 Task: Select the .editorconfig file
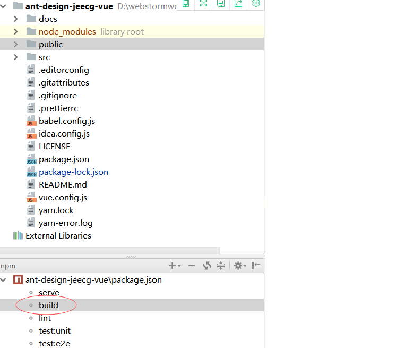(x=64, y=70)
